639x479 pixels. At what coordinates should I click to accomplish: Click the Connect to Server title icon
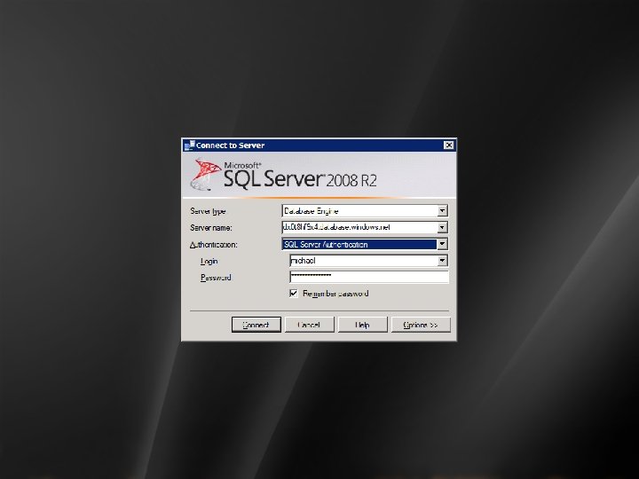[x=190, y=145]
